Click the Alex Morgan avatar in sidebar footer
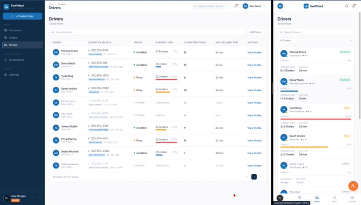361x205 pixels. pyautogui.click(x=6, y=198)
